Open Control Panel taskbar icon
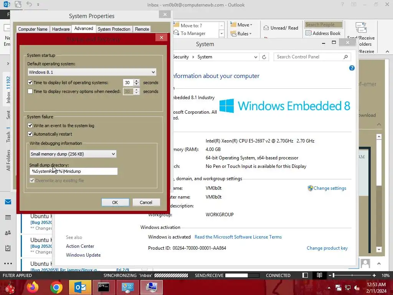Image resolution: width=393 pixels, height=295 pixels. pyautogui.click(x=127, y=287)
